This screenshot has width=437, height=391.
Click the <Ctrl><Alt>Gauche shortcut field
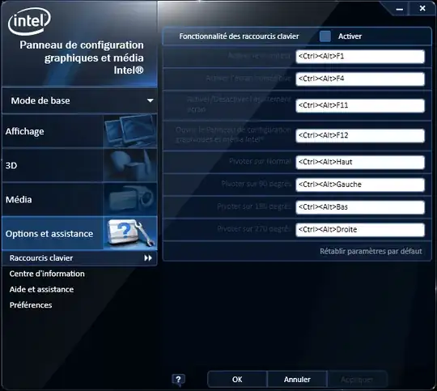pyautogui.click(x=360, y=185)
